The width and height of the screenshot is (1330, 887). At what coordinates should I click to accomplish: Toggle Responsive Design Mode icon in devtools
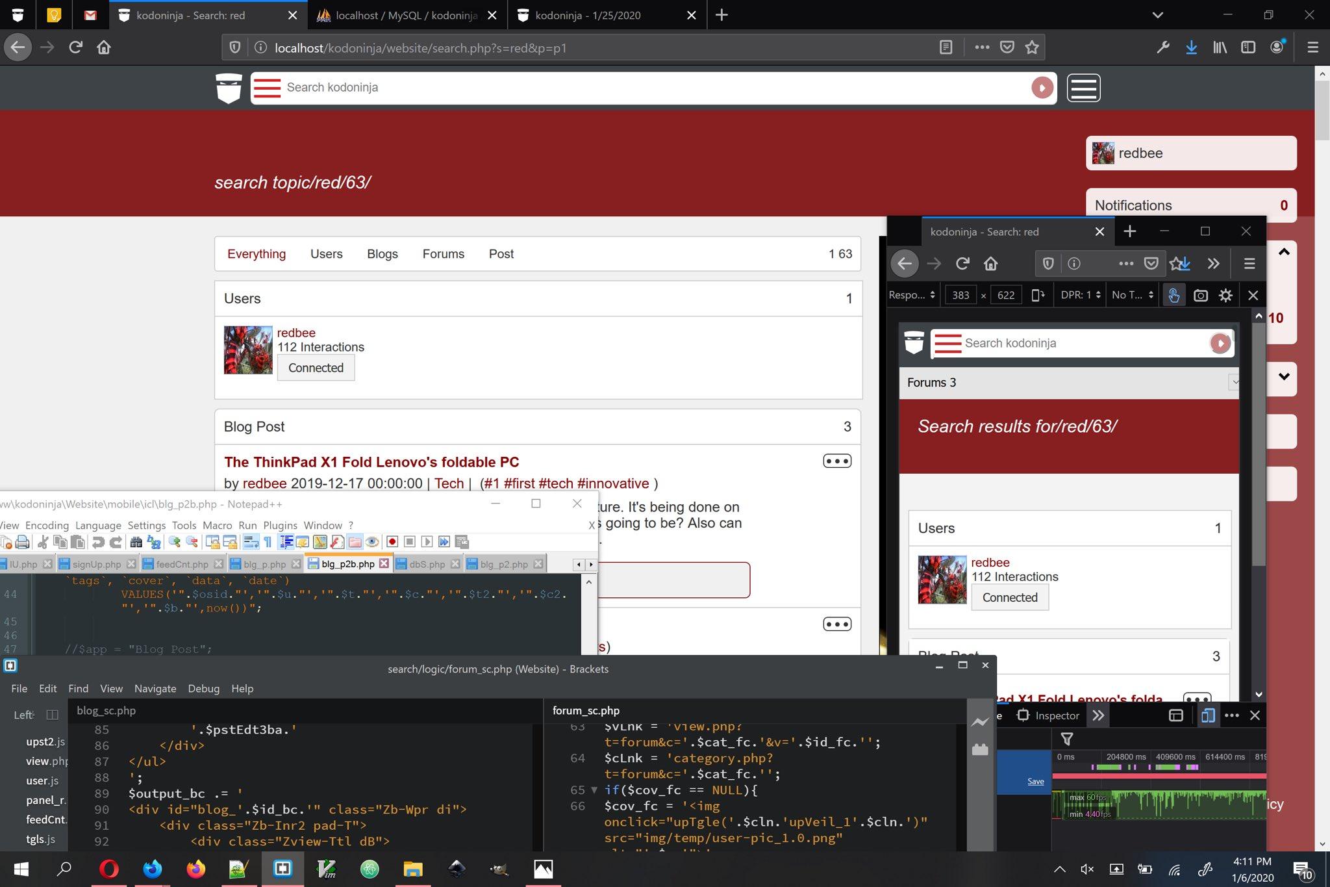pos(1208,715)
